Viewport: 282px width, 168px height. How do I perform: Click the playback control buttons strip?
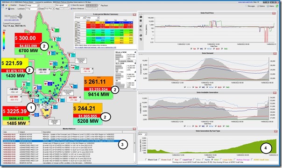(92, 6)
